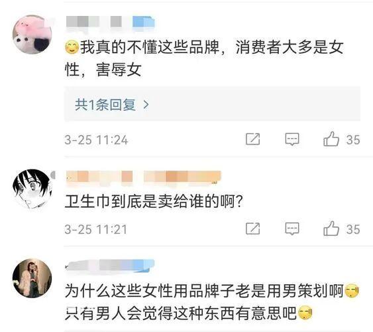The width and height of the screenshot is (373, 332).
Task: Click the 3-25 11:24 timestamp
Action: [x=96, y=139]
